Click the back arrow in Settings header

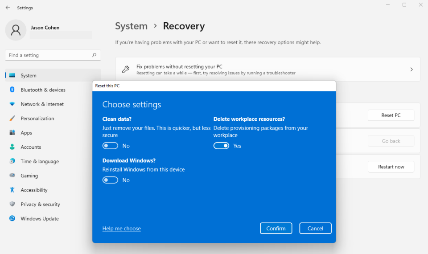point(8,8)
